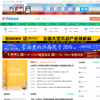This screenshot has width=100, height=100.
Task: Open the 商铺转让 link
Action: pos(56,29)
